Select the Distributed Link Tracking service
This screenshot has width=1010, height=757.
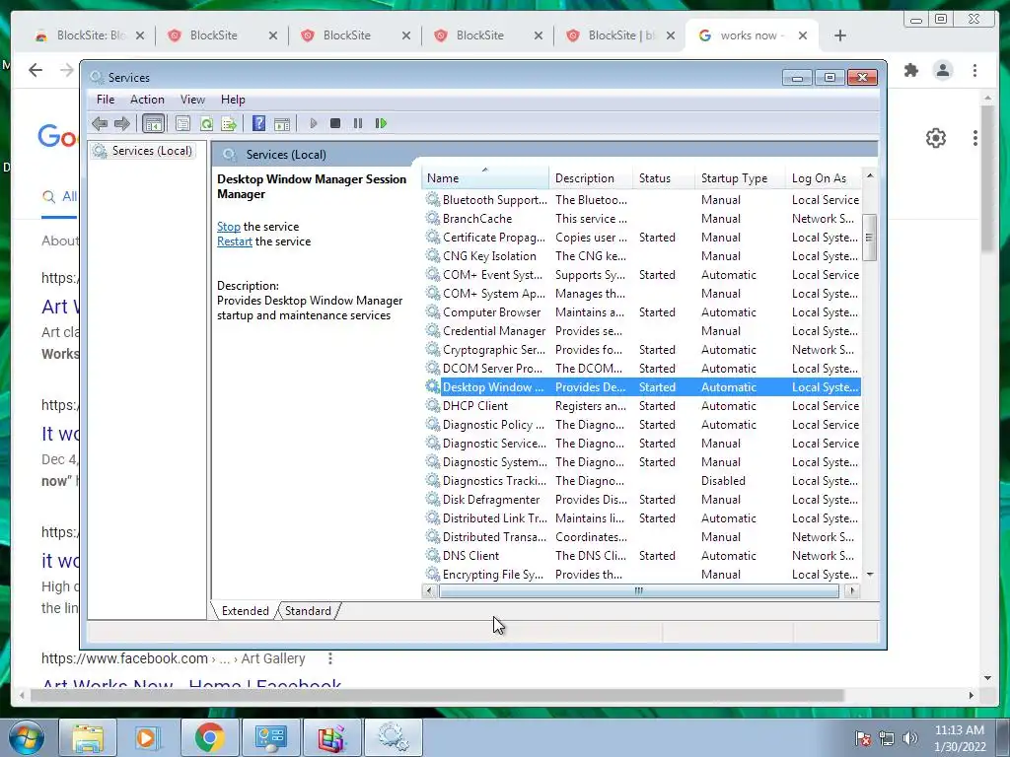[x=642, y=518]
